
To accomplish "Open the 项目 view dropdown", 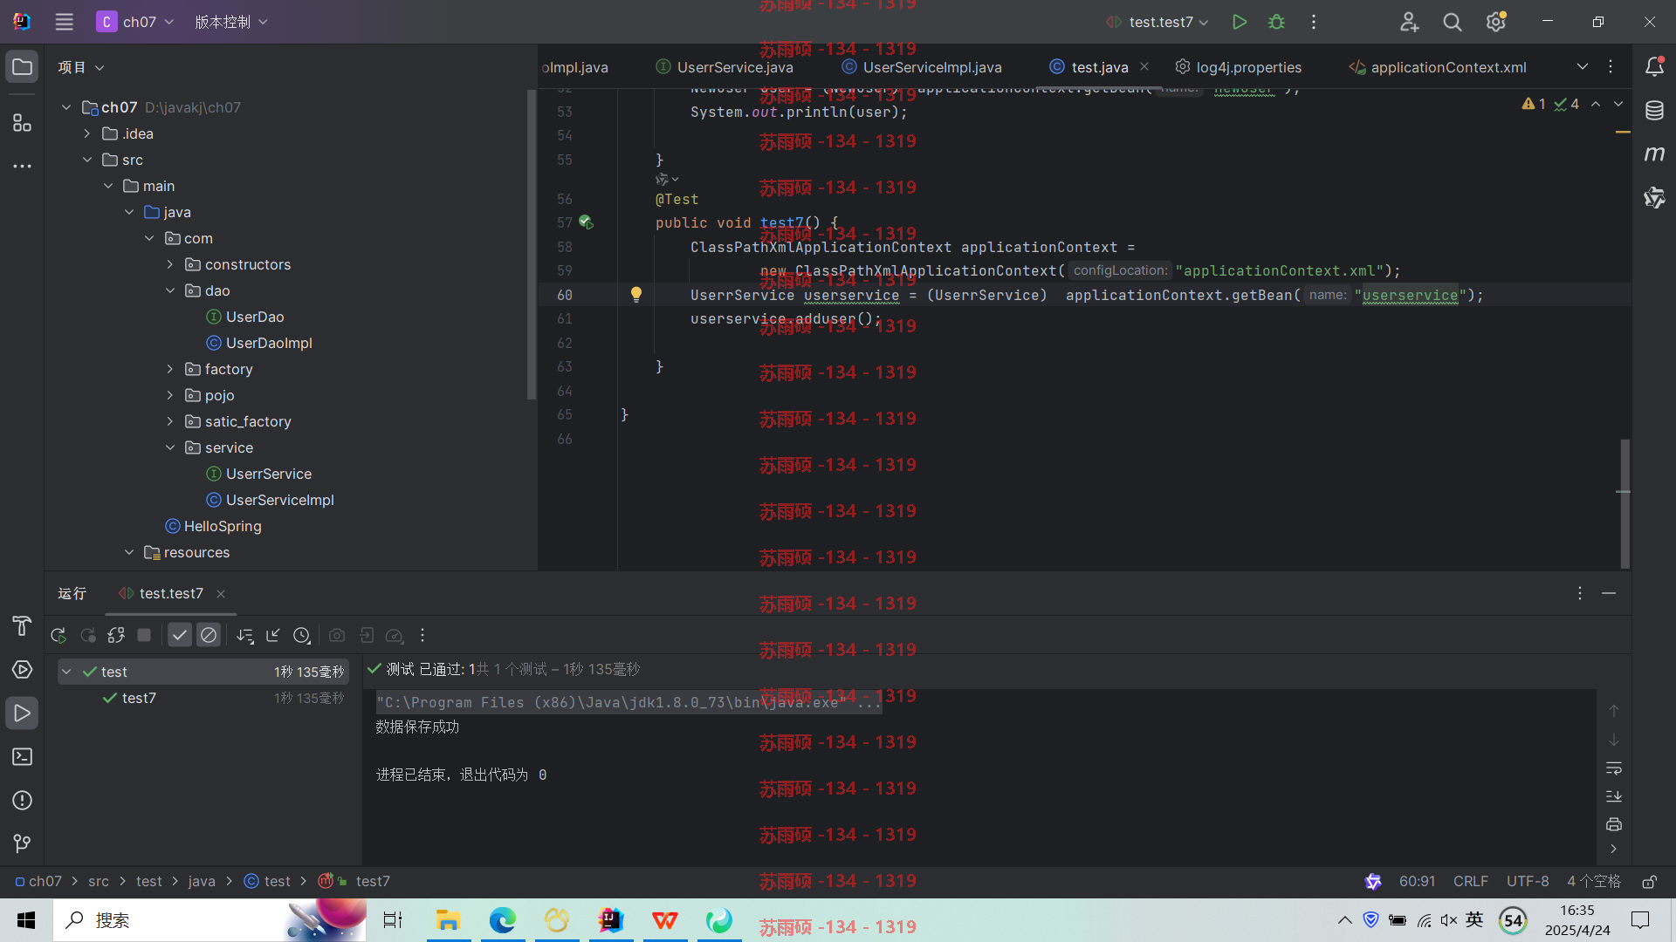I will (81, 67).
